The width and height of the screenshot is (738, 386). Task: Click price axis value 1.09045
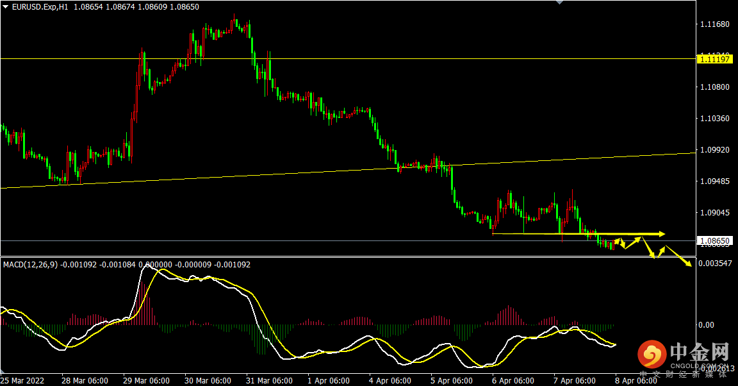coord(714,213)
